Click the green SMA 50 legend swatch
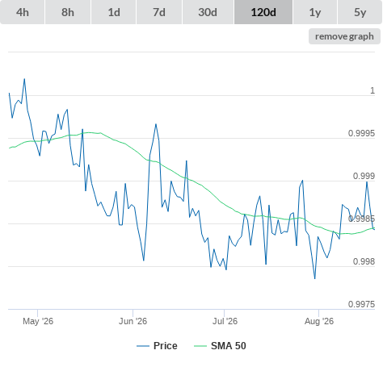The height and width of the screenshot is (367, 383). click(x=200, y=346)
